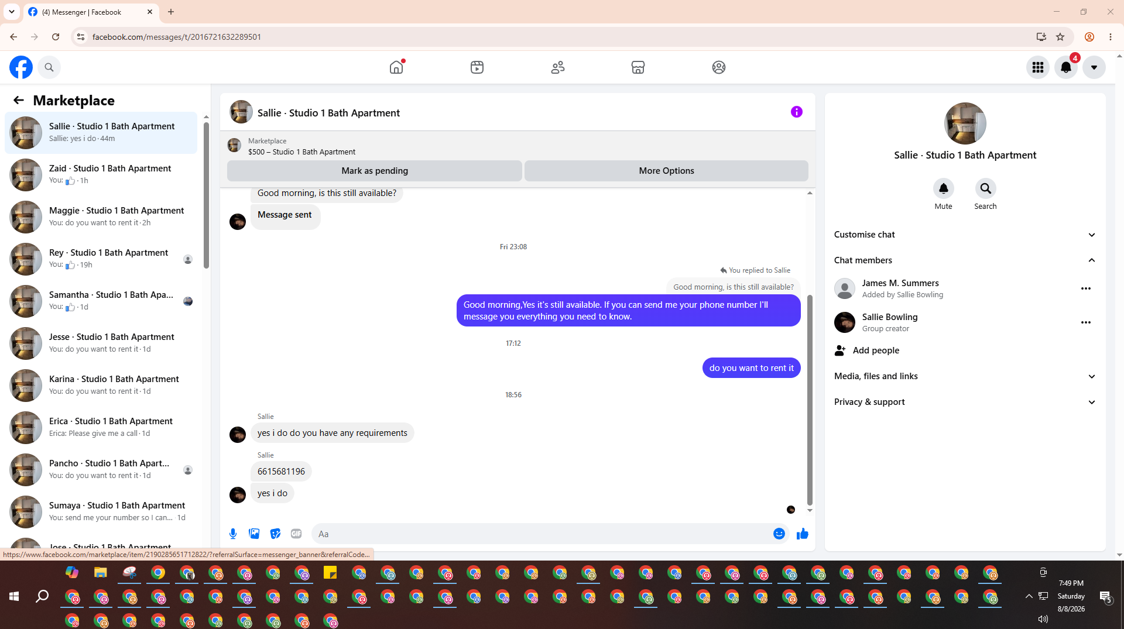Add people to this chat

pos(965,350)
